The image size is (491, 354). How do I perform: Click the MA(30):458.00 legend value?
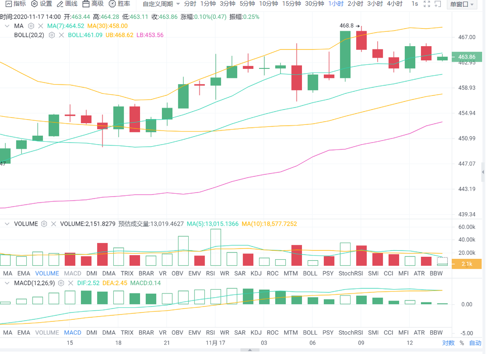click(108, 26)
